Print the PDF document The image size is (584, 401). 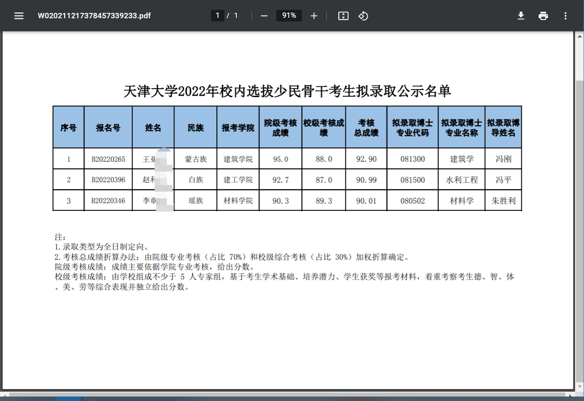[x=543, y=16]
